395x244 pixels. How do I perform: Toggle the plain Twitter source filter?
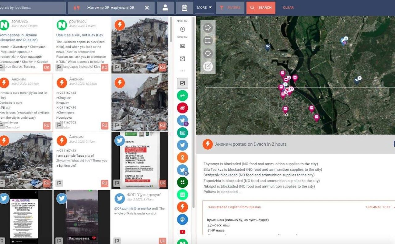click(182, 145)
